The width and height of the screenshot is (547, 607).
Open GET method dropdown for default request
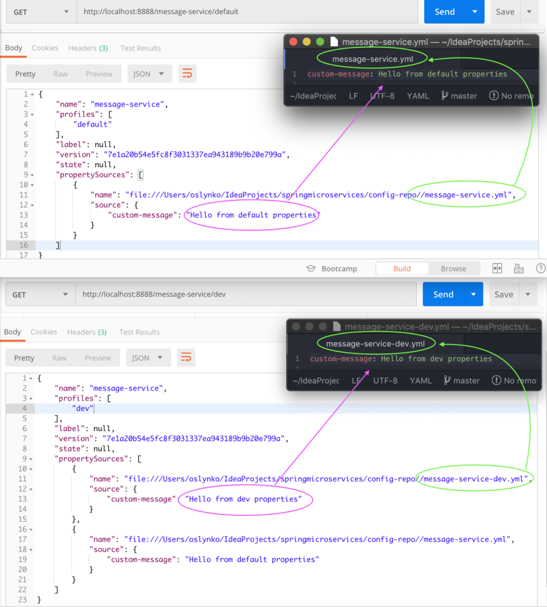(x=39, y=12)
